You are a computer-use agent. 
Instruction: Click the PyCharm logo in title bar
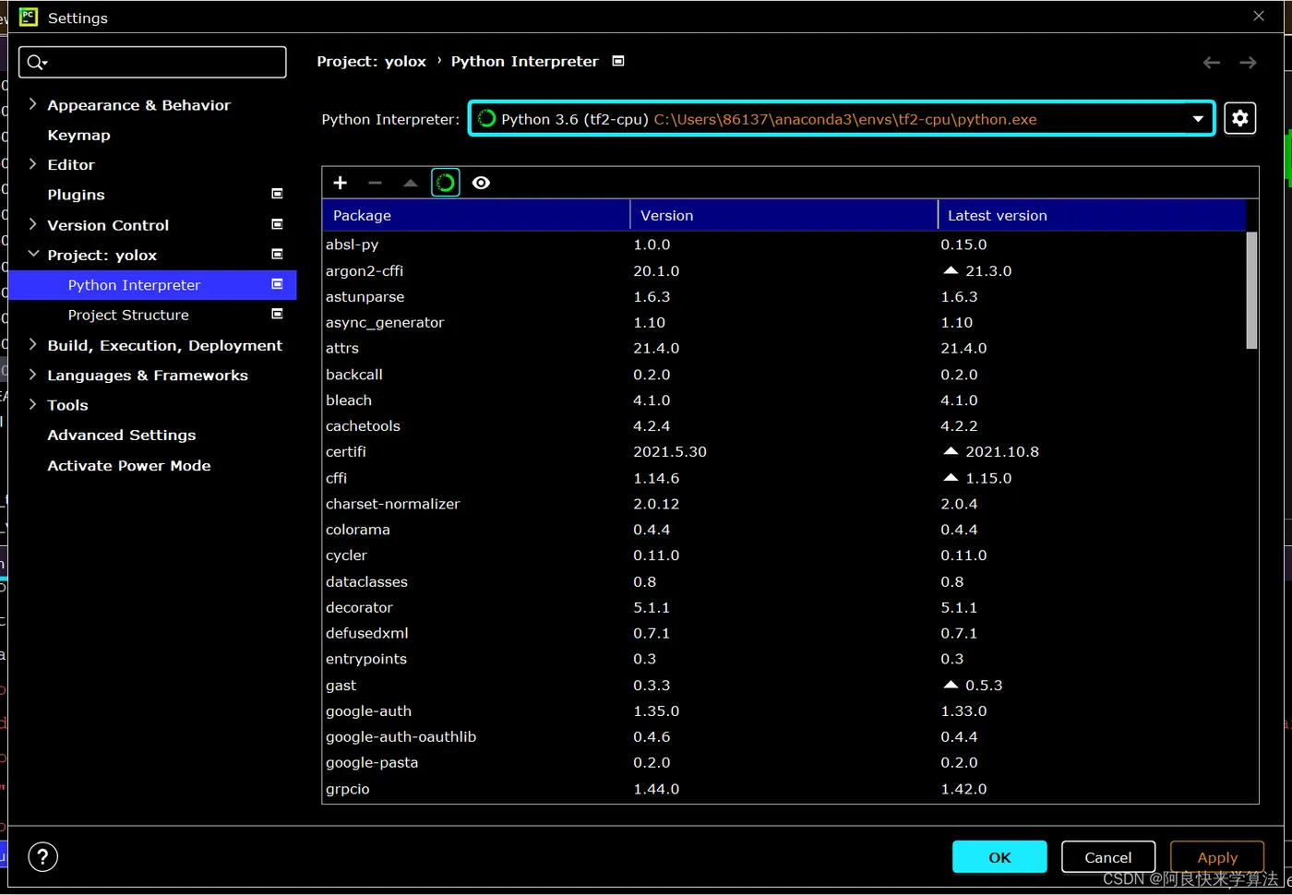(29, 17)
